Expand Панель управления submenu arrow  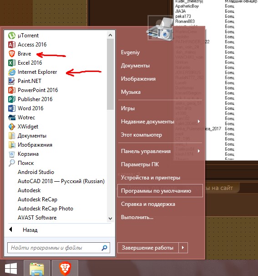coord(199,151)
